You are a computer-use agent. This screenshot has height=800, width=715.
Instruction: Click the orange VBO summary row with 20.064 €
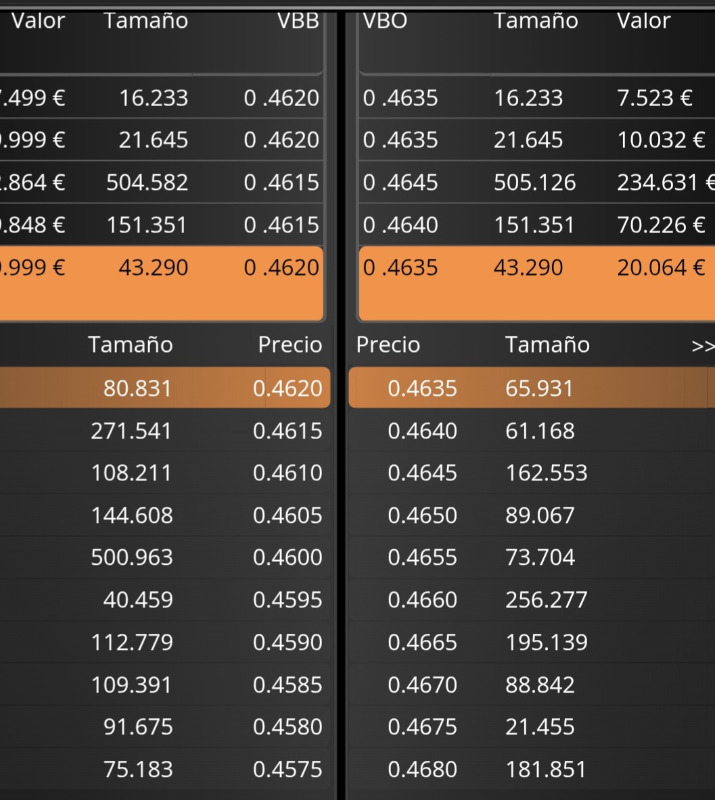(537, 284)
